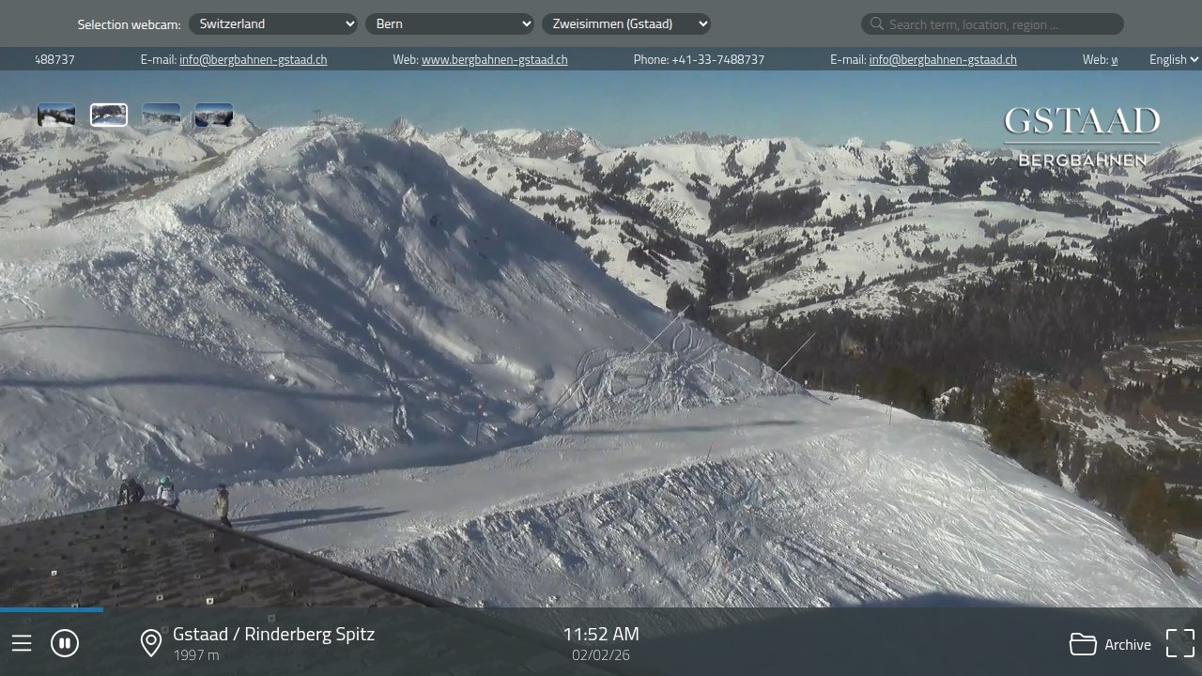
Task: Click the search magnifier icon
Action: [876, 23]
